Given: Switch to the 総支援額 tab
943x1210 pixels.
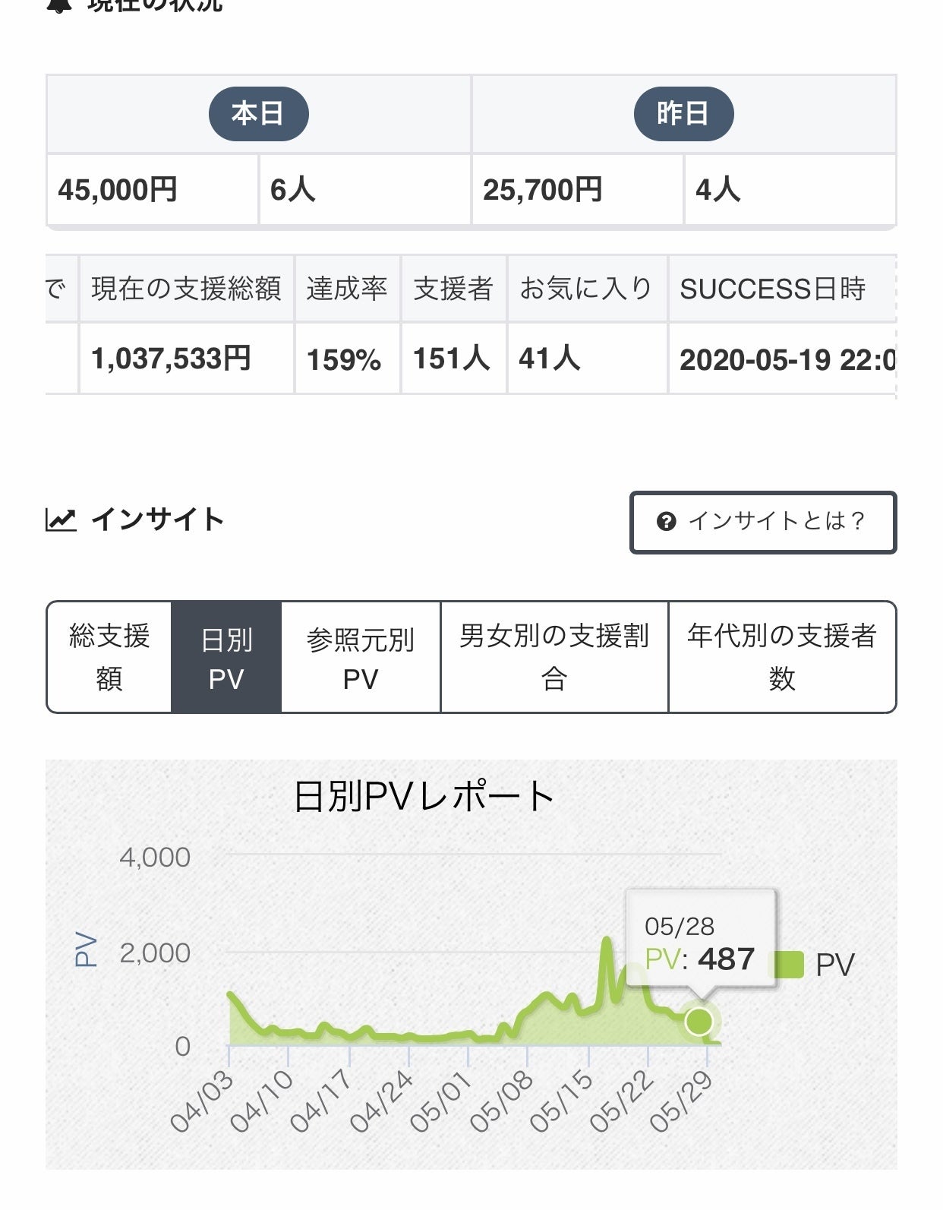Looking at the screenshot, I should point(109,657).
